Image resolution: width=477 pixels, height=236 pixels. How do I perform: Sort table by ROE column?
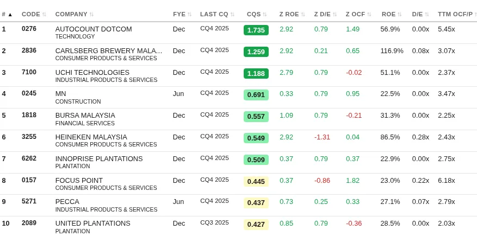tap(392, 14)
